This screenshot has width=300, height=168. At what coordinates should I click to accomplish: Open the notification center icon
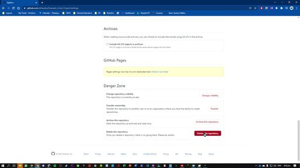295,166
